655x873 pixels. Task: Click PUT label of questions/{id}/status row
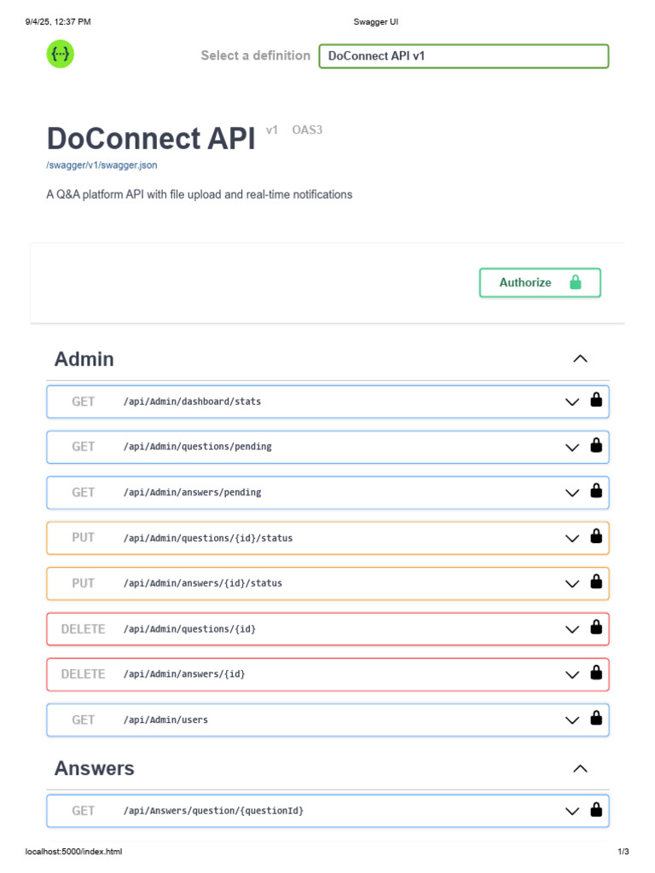[x=83, y=537]
